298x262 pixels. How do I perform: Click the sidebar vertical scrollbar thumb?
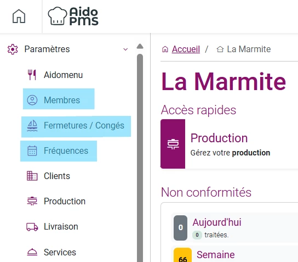[140, 158]
